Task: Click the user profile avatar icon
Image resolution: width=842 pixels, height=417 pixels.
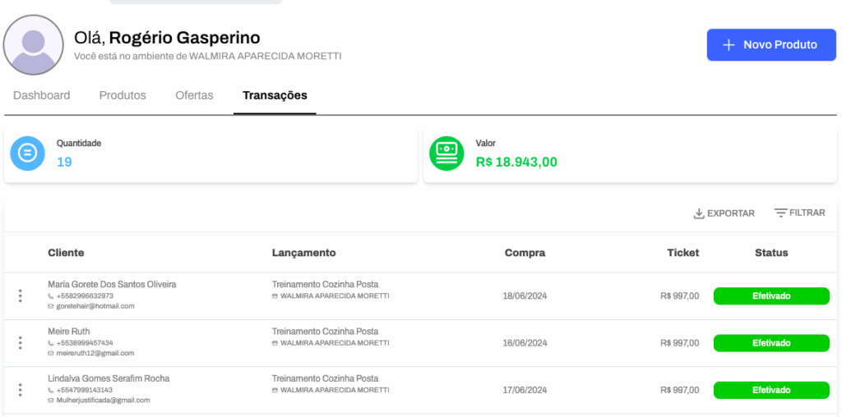Action: point(33,44)
